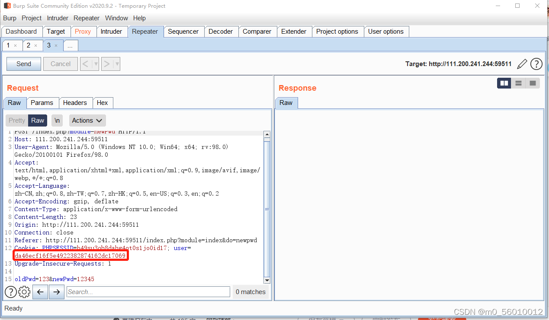This screenshot has width=549, height=320.
Task: Go forward in request history
Action: click(107, 64)
